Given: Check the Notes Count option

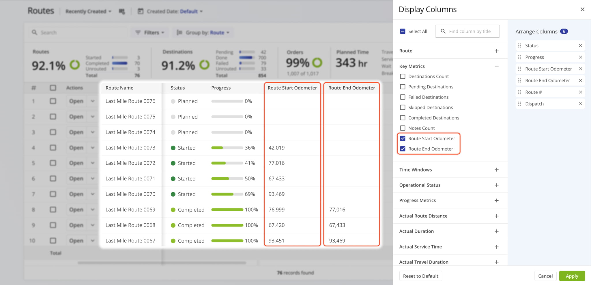Looking at the screenshot, I should pyautogui.click(x=403, y=128).
